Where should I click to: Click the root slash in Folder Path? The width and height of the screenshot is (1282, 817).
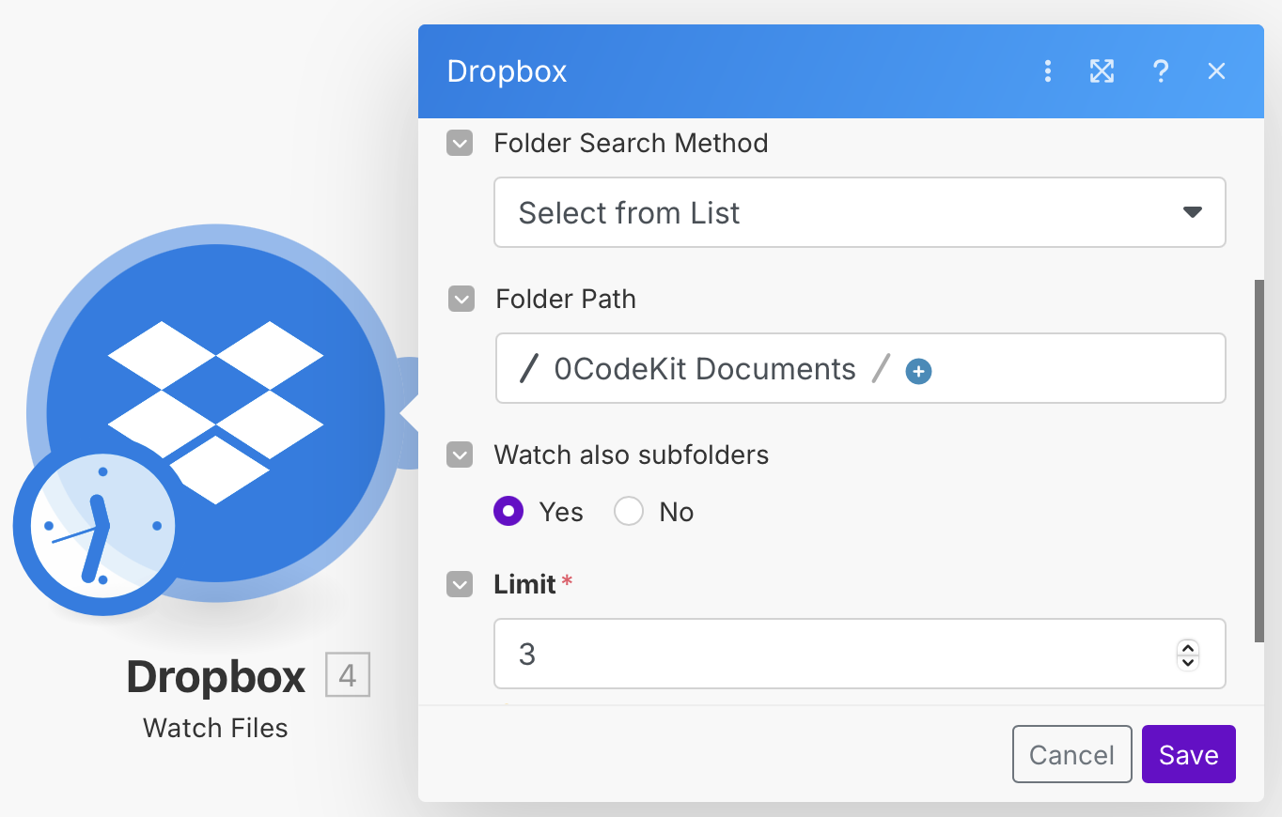tap(529, 369)
